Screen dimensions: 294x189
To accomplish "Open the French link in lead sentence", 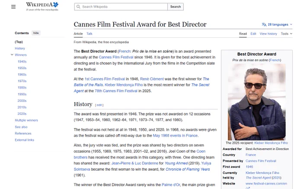I will [x=125, y=51].
